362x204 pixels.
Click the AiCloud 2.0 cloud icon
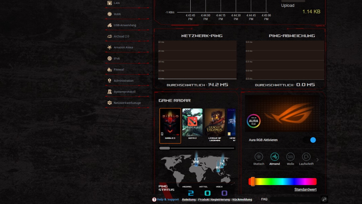pos(110,36)
